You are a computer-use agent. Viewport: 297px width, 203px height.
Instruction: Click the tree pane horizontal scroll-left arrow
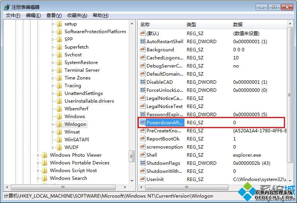pos(7,187)
